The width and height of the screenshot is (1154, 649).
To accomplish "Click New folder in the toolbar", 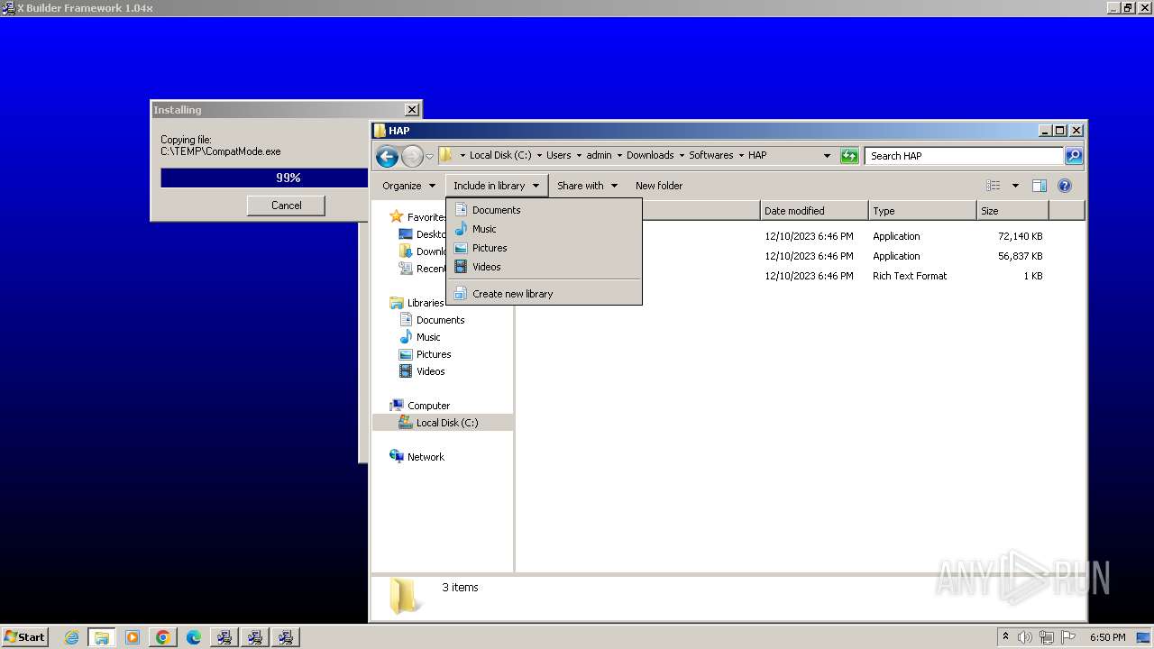I will tap(659, 186).
